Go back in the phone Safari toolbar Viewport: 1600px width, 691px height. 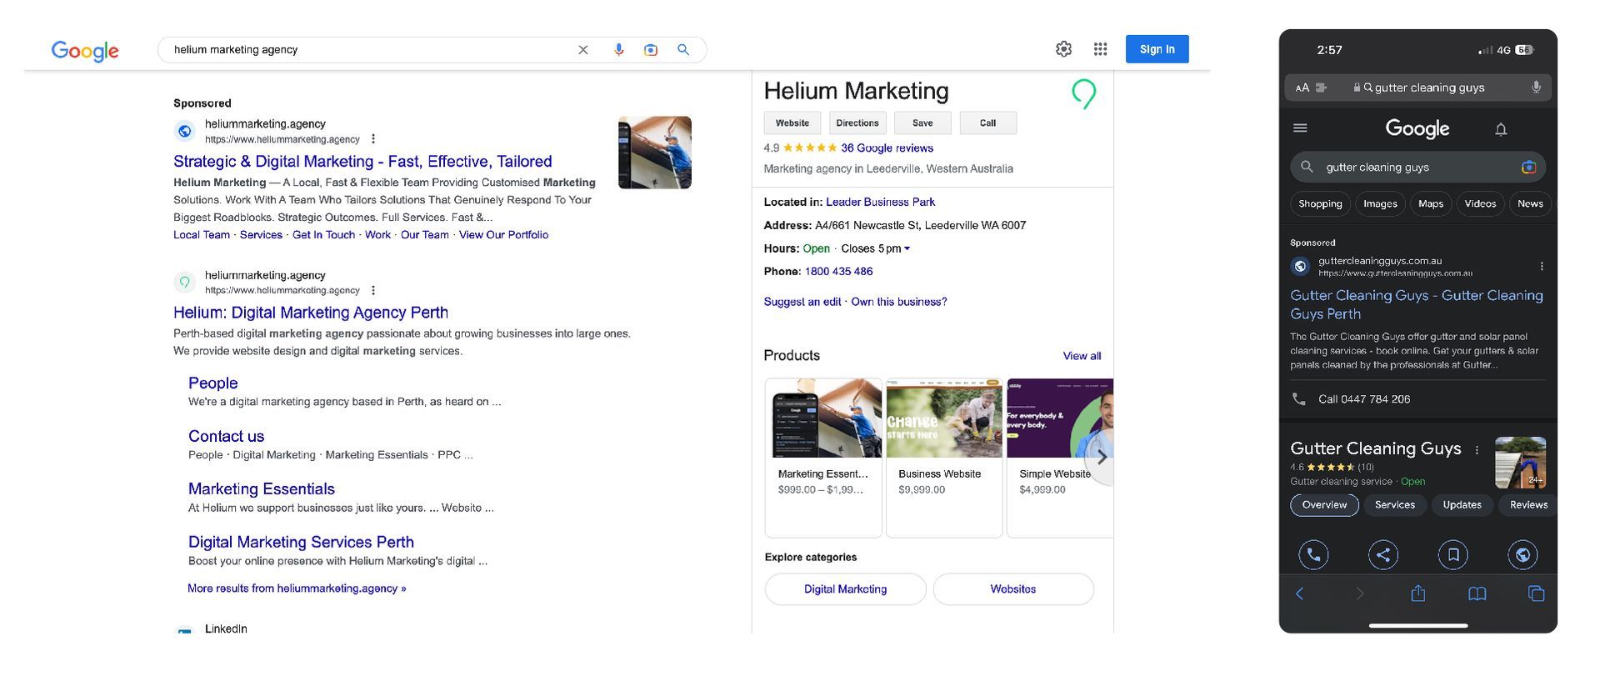(x=1299, y=593)
